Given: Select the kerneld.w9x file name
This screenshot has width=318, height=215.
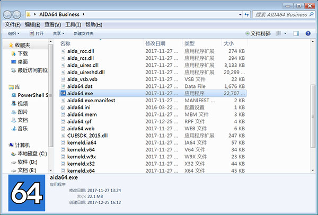Looking at the screenshot, I should (x=82, y=157).
